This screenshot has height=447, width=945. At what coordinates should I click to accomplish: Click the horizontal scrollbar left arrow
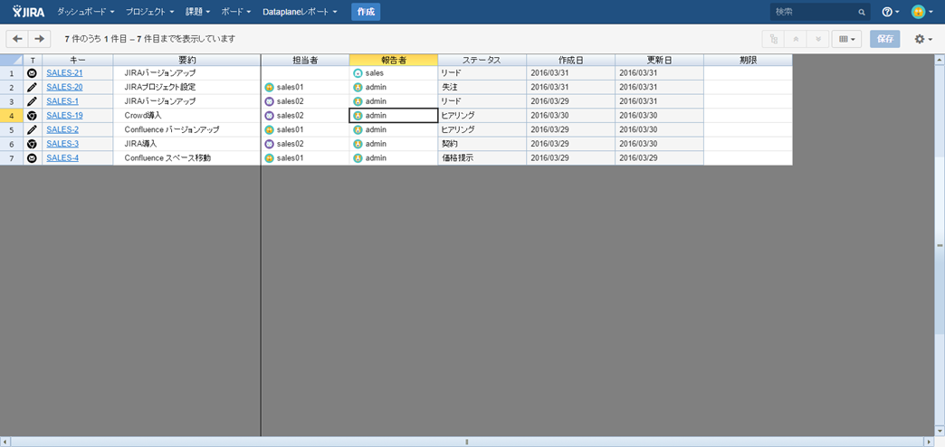click(x=5, y=442)
